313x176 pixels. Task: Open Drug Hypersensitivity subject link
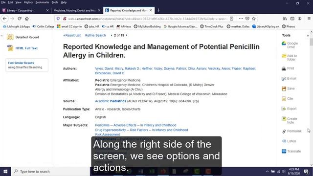pyautogui.click(x=141, y=130)
